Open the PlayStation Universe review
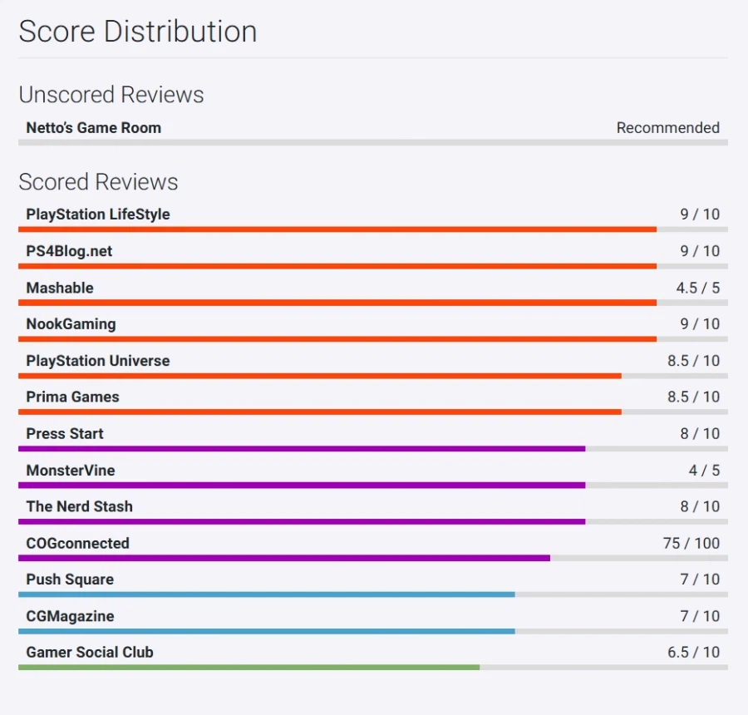This screenshot has width=748, height=715. 97,361
